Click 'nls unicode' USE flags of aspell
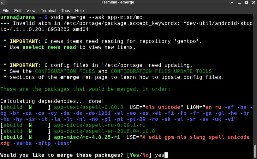Viewport: 257px width, 159px height. (x=163, y=107)
